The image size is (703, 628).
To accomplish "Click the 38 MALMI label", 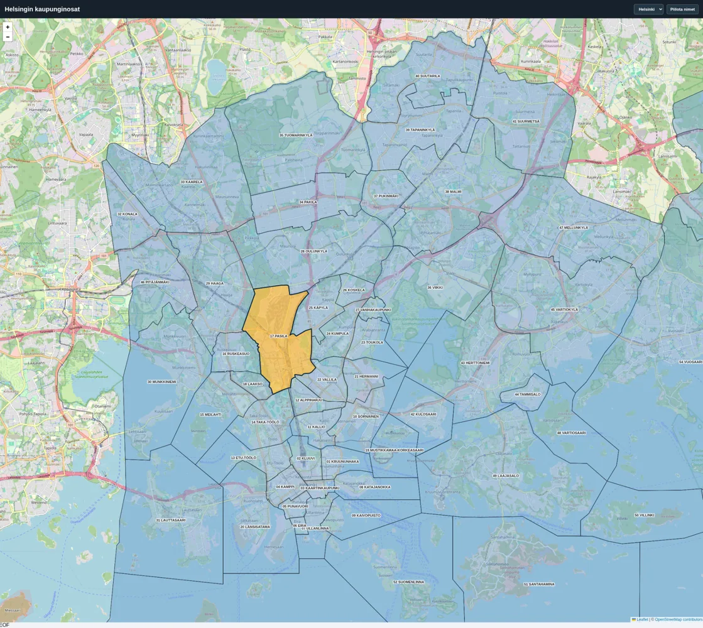I will click(453, 192).
